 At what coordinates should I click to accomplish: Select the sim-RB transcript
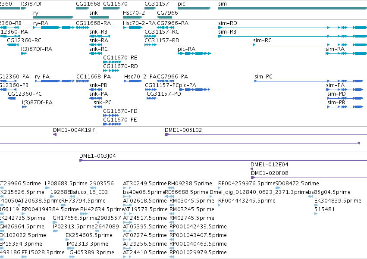(x=292, y=36)
